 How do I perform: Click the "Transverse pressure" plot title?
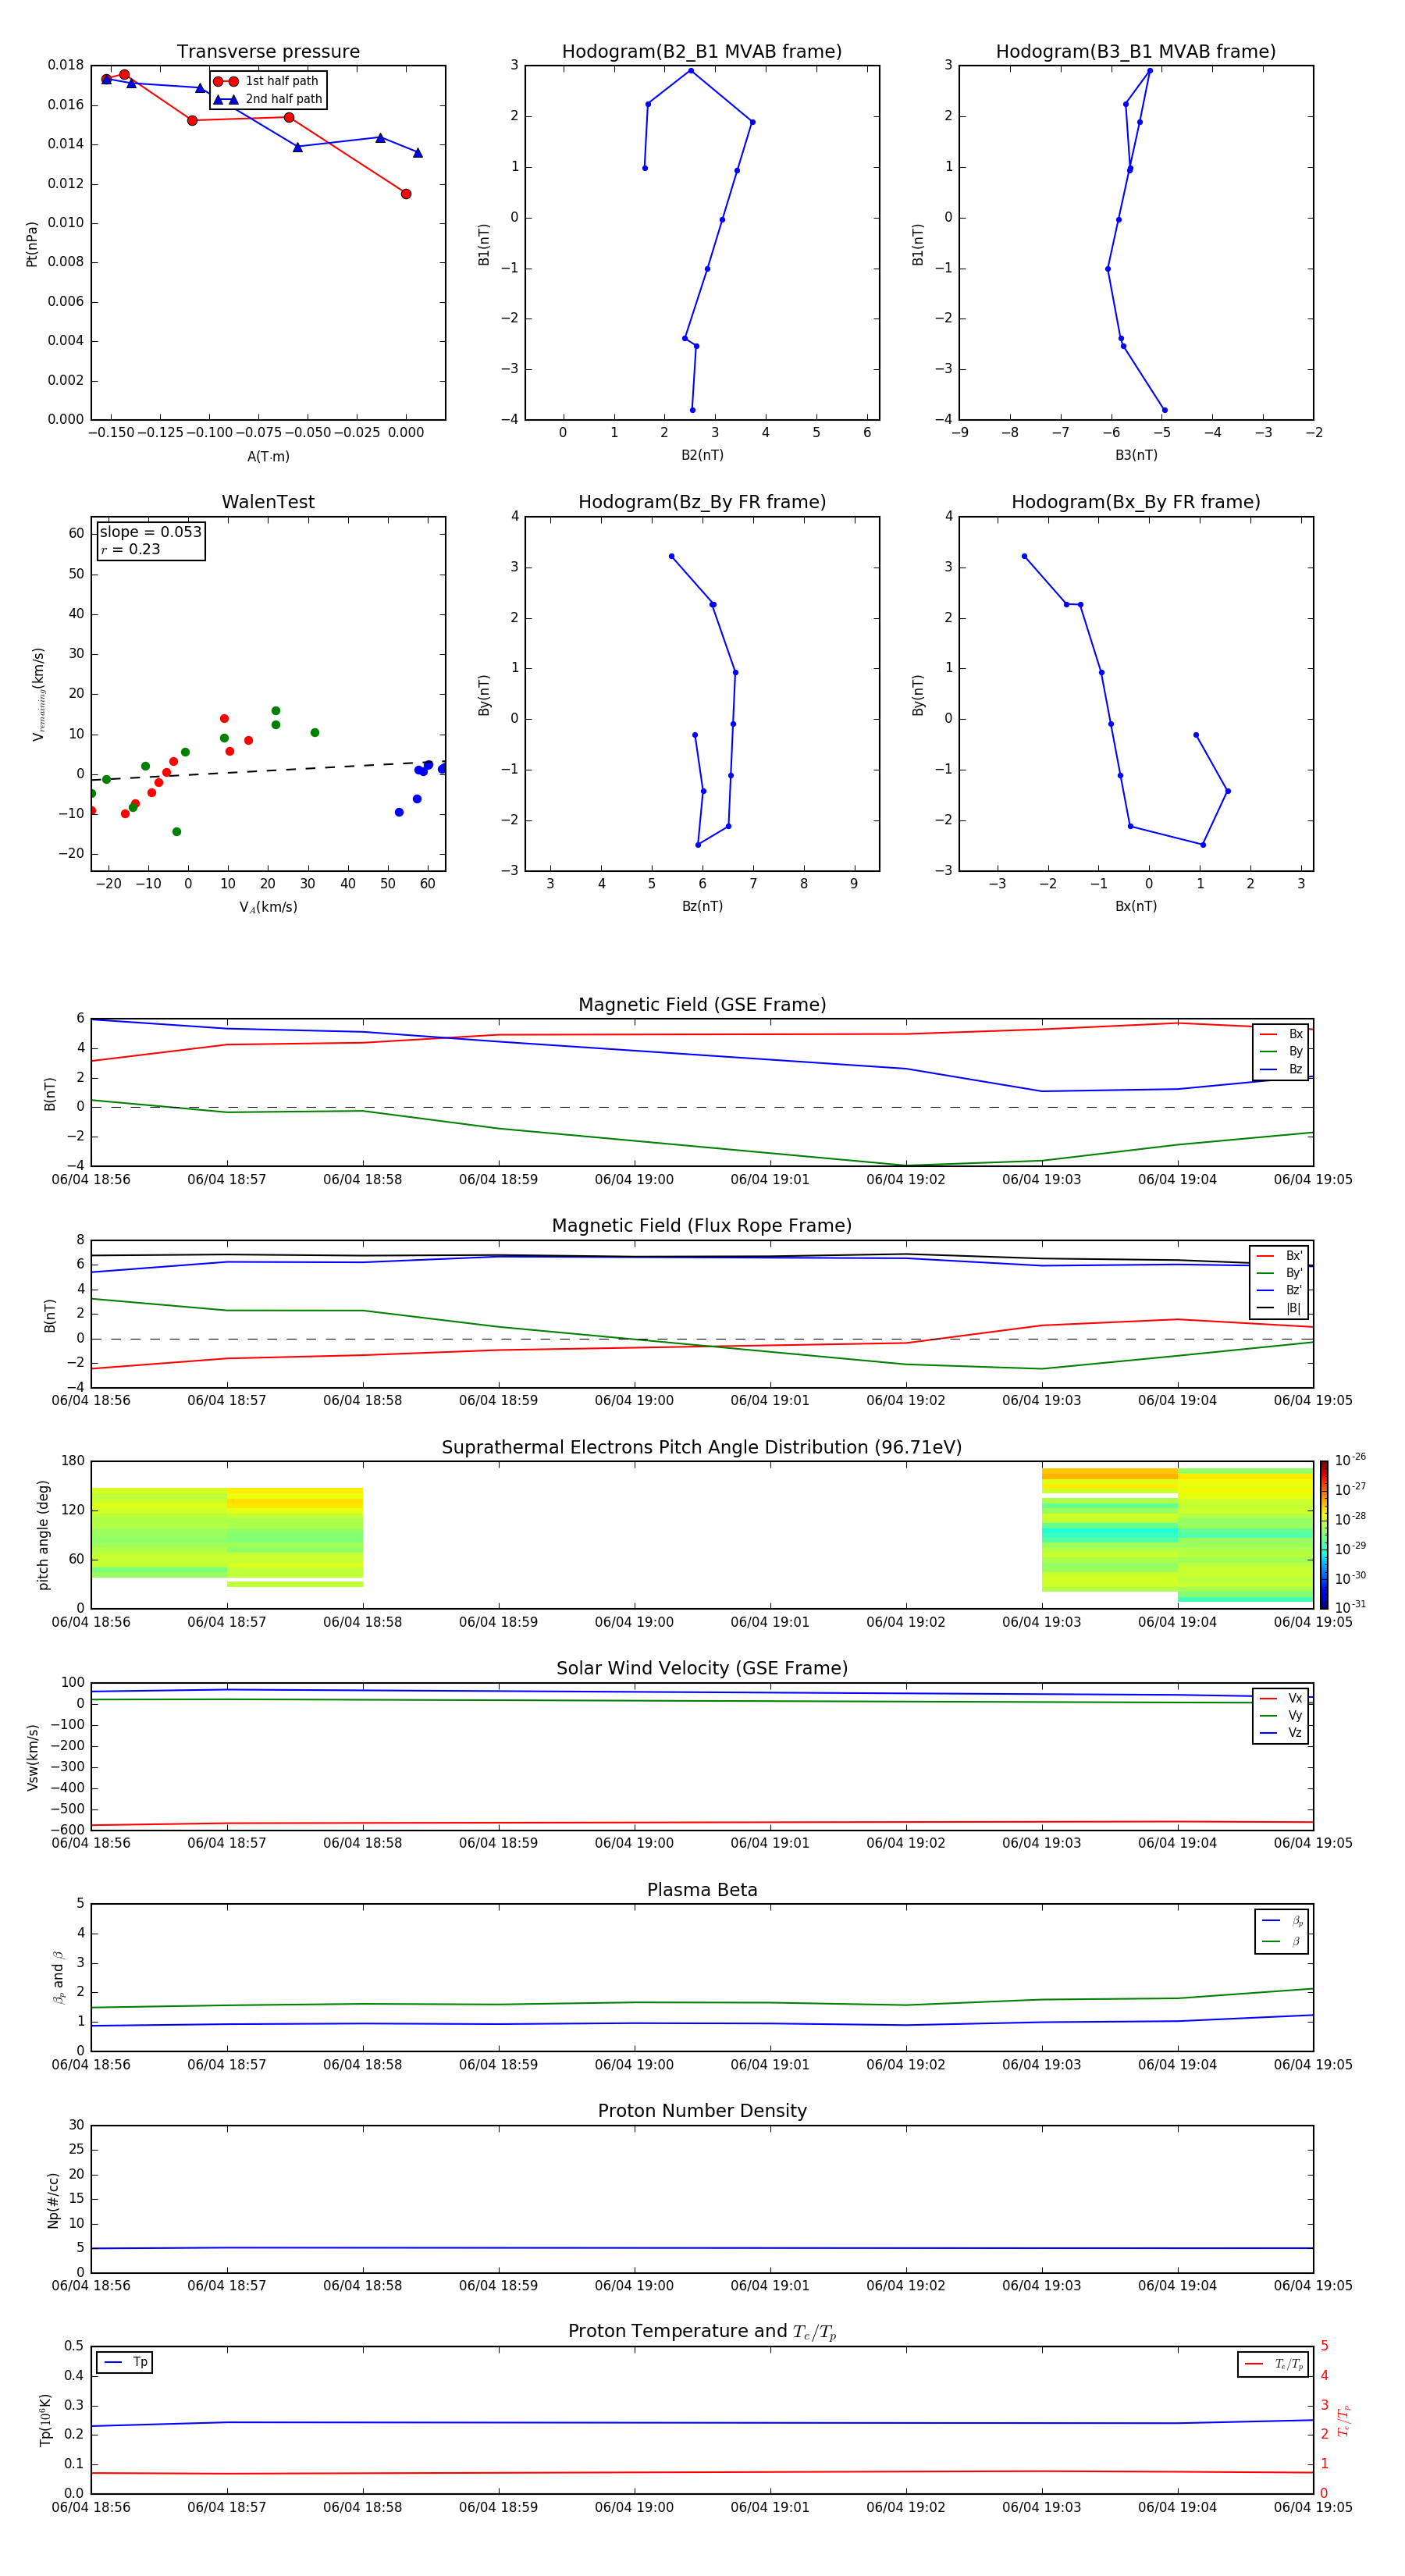(268, 52)
